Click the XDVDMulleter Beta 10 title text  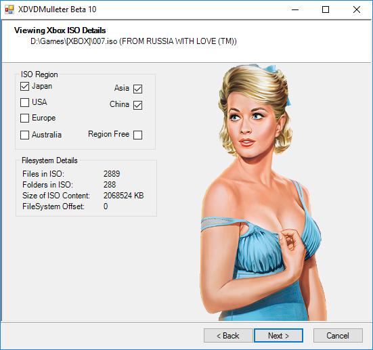click(57, 9)
